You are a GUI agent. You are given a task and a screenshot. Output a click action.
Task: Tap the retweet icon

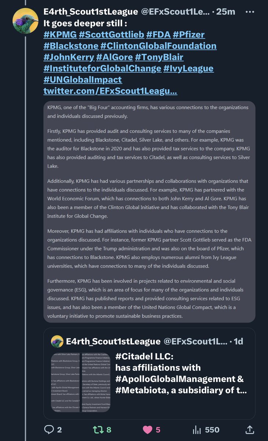tap(96, 430)
